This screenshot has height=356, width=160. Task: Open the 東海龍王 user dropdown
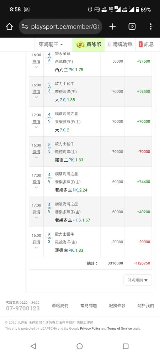(51, 44)
